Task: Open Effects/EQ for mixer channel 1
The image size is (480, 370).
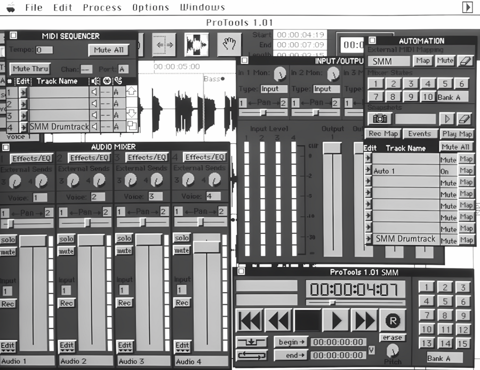Action: [x=31, y=158]
